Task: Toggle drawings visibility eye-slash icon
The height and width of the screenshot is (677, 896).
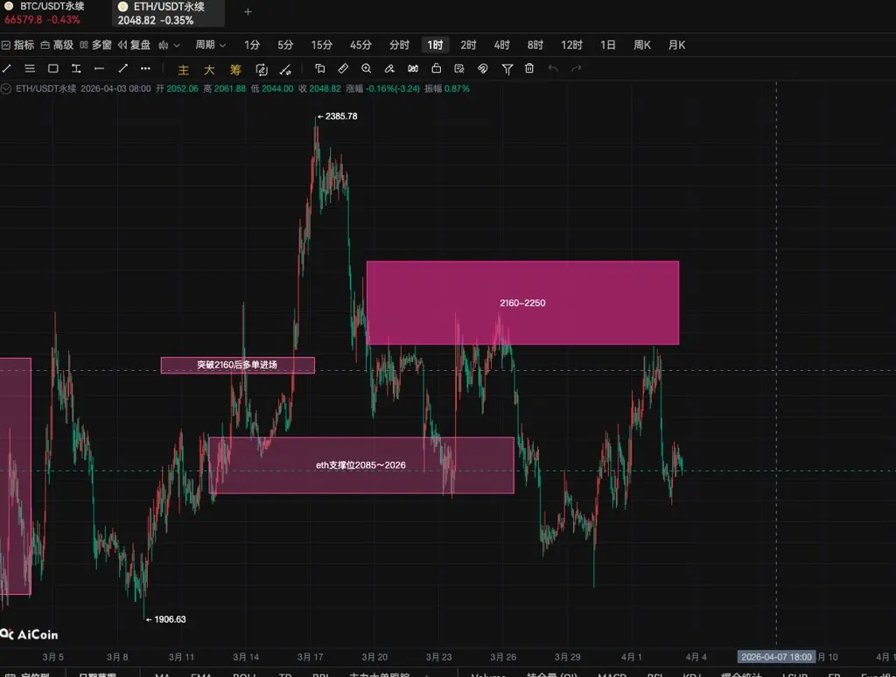Action: 483,68
